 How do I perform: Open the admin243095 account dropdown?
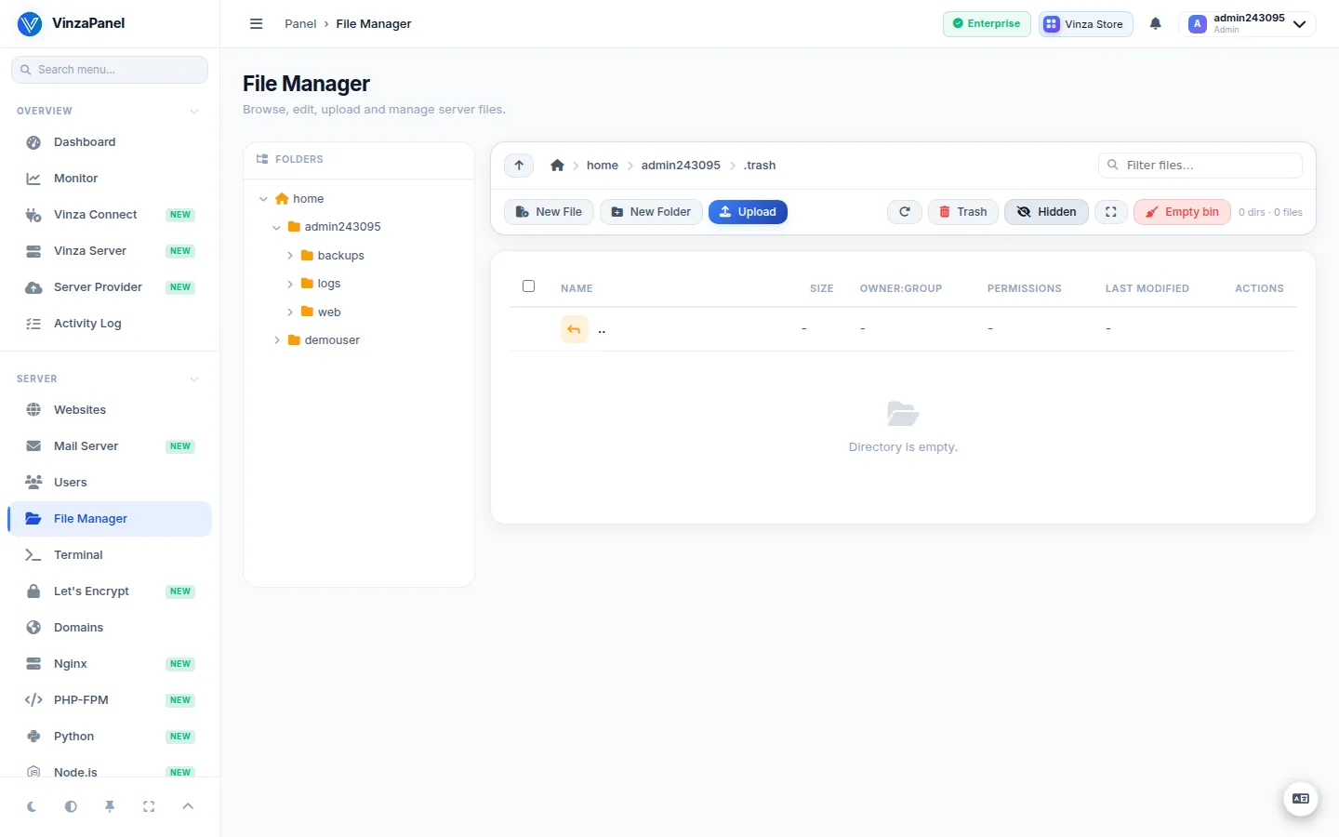coord(1247,24)
